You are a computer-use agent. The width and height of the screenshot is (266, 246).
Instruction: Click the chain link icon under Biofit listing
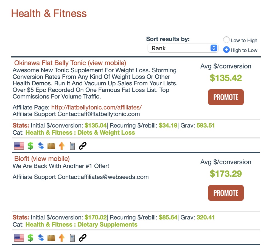point(83,238)
